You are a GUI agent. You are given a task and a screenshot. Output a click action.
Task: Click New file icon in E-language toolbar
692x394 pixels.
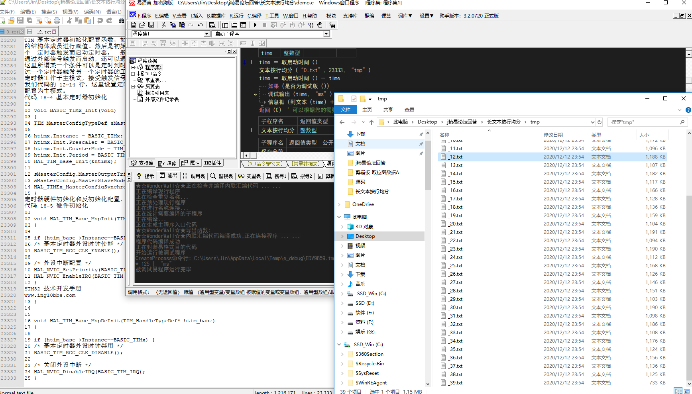tap(134, 25)
